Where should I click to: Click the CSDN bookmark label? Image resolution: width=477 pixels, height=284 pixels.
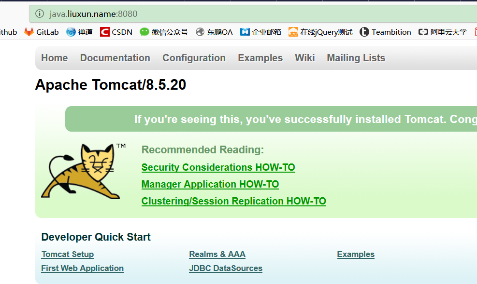[x=122, y=32]
